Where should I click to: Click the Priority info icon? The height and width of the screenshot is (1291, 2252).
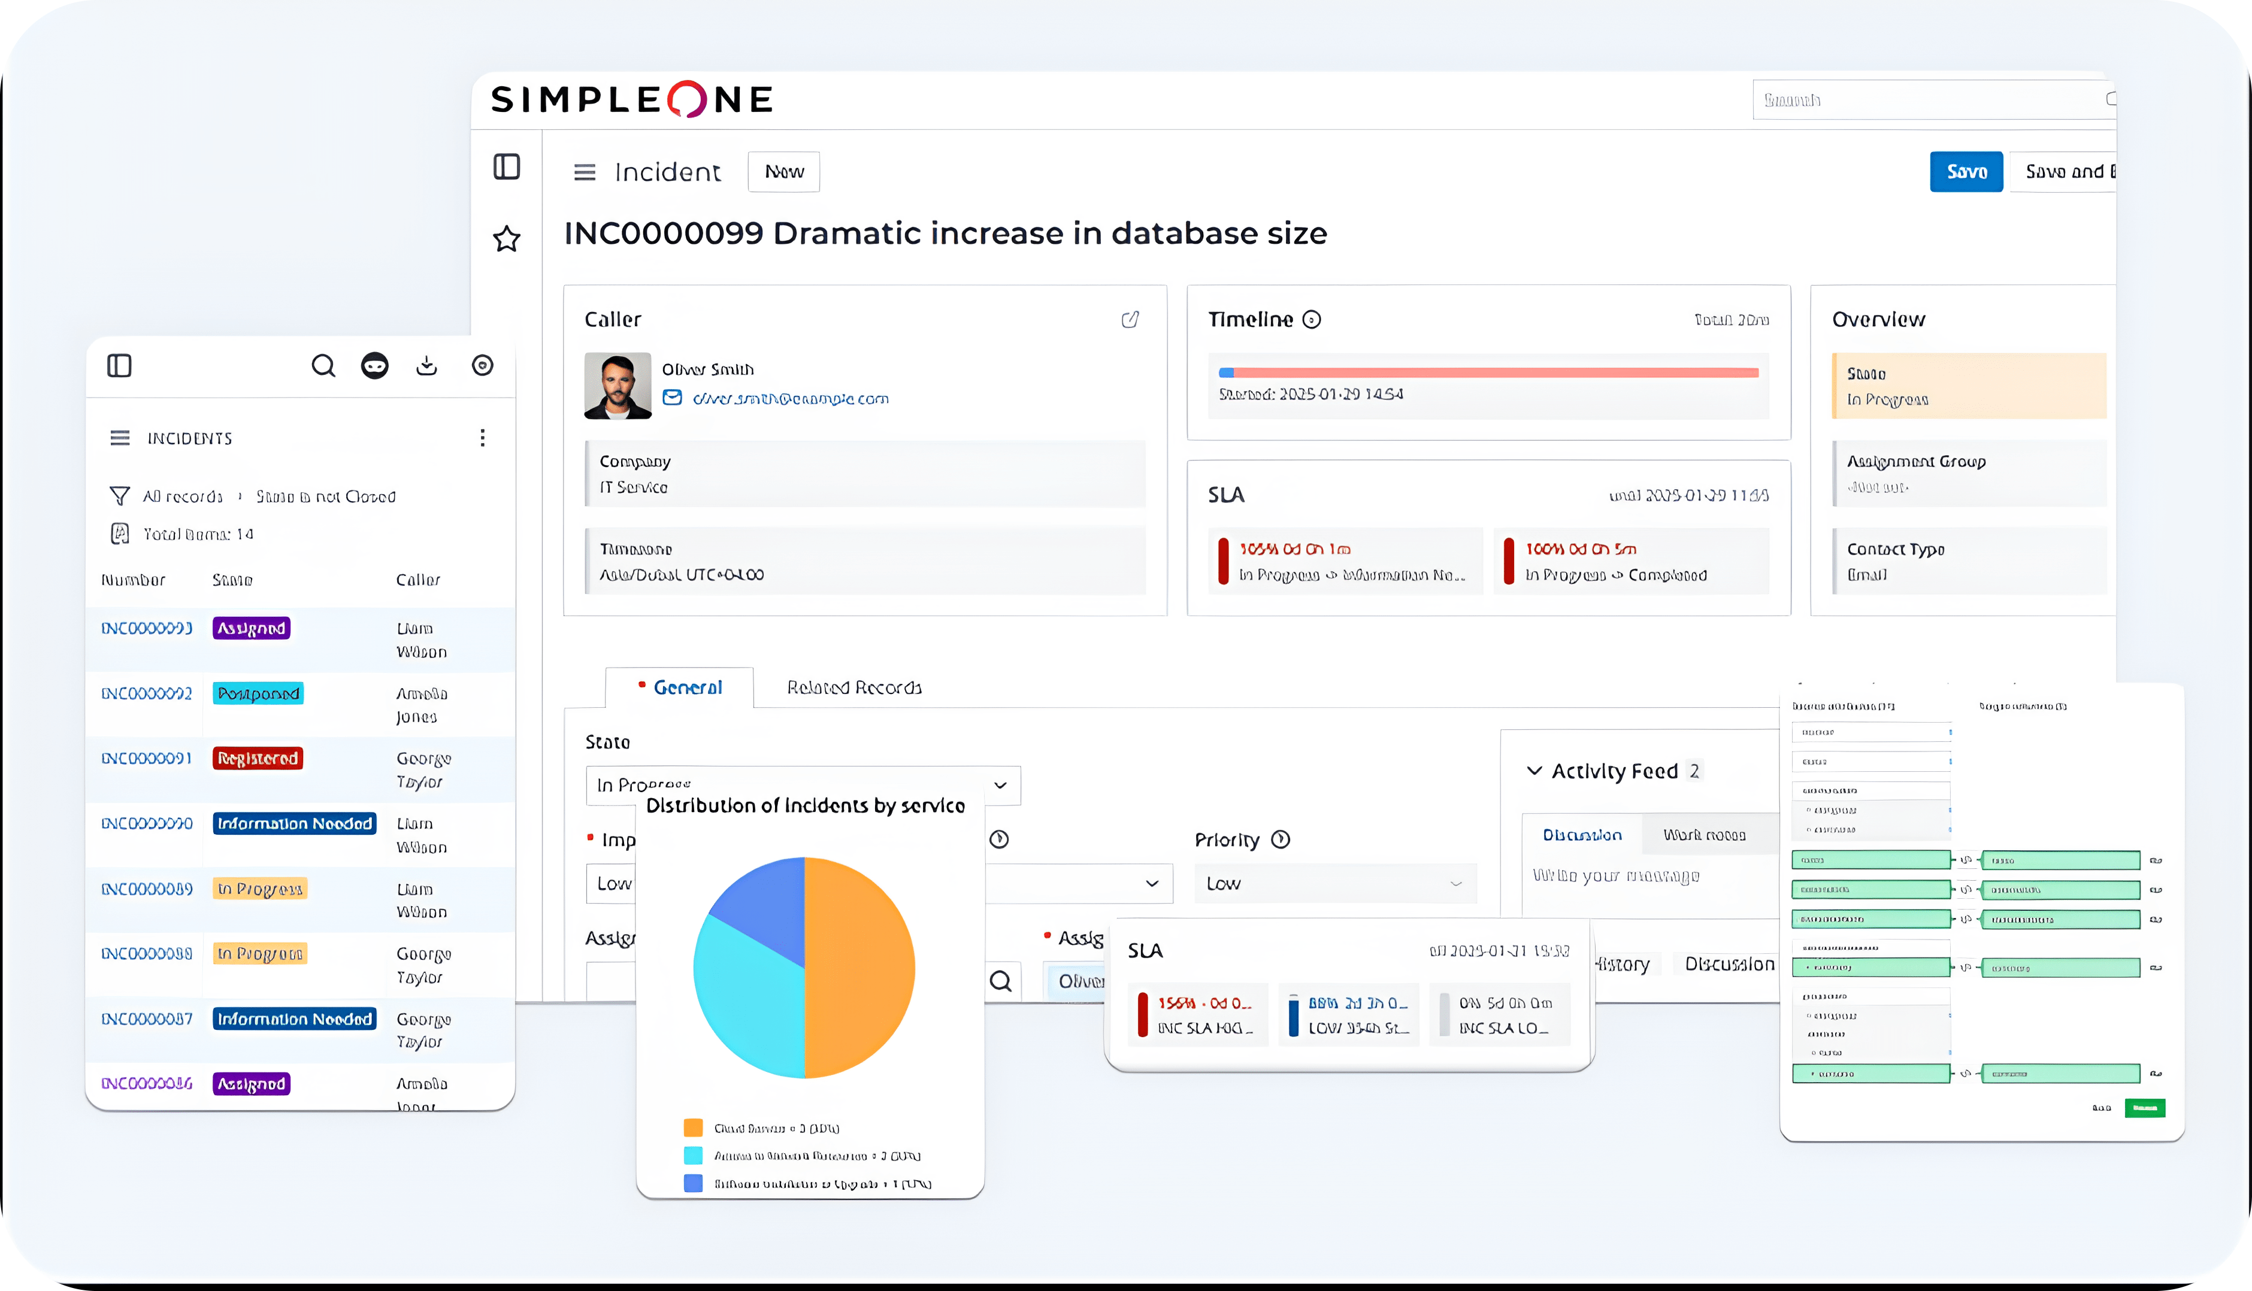(1281, 840)
